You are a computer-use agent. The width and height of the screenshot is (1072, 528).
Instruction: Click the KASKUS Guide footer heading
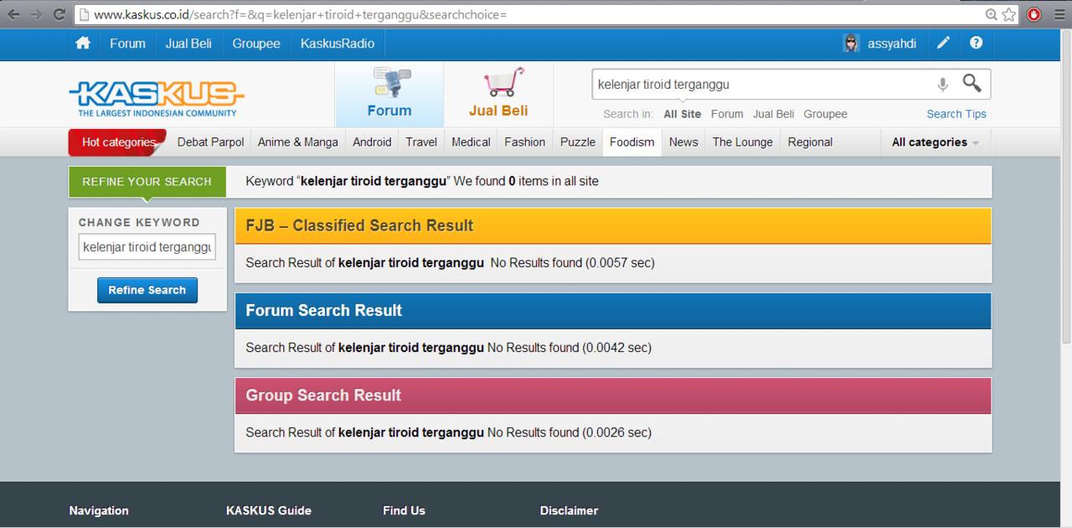click(x=269, y=510)
